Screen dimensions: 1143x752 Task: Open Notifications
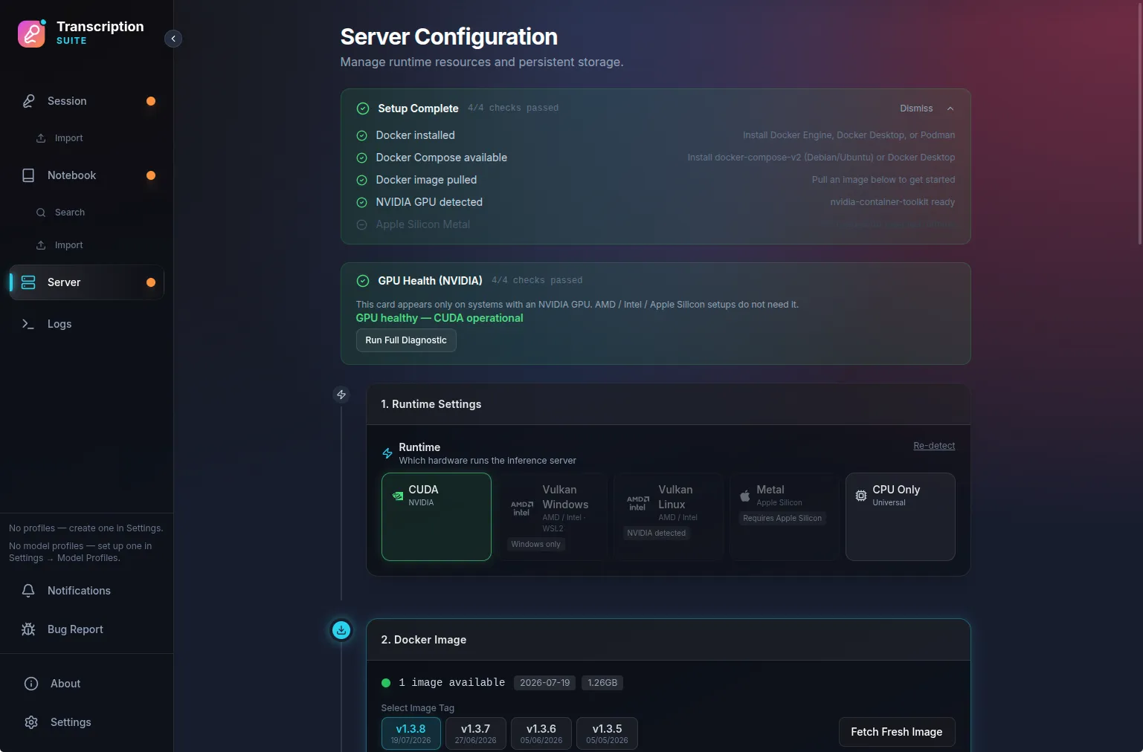(x=87, y=591)
